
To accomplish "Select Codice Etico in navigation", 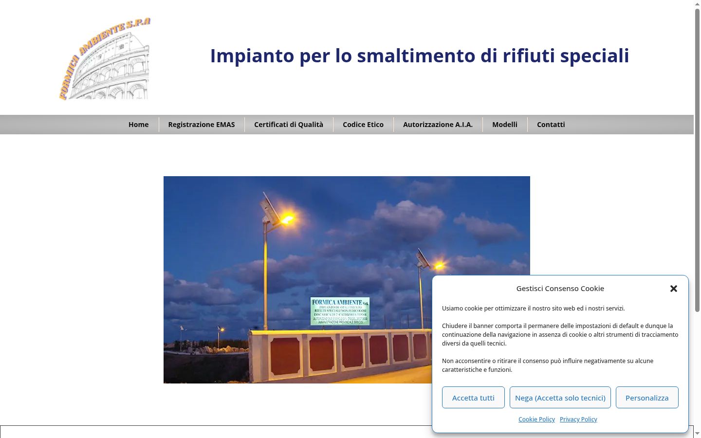I will tap(363, 125).
